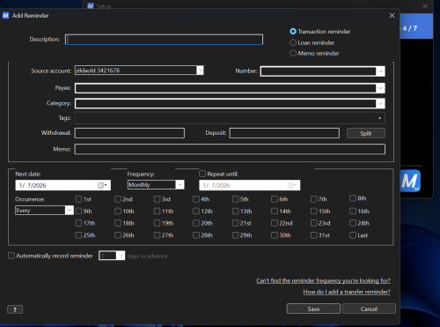This screenshot has width=440, height=327.
Task: Open the Source account dropdown
Action: (x=200, y=71)
